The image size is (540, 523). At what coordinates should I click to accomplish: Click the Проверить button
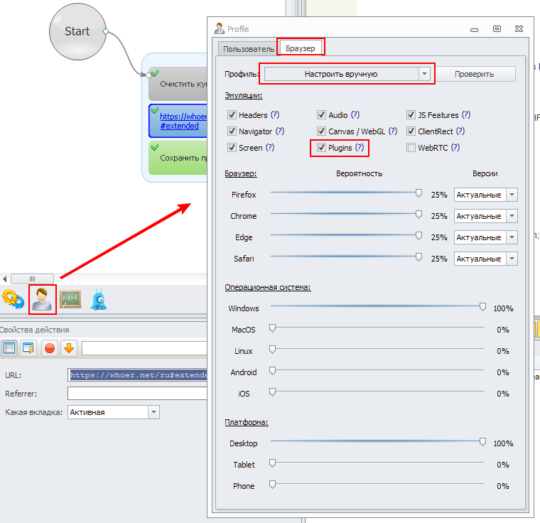(x=474, y=74)
